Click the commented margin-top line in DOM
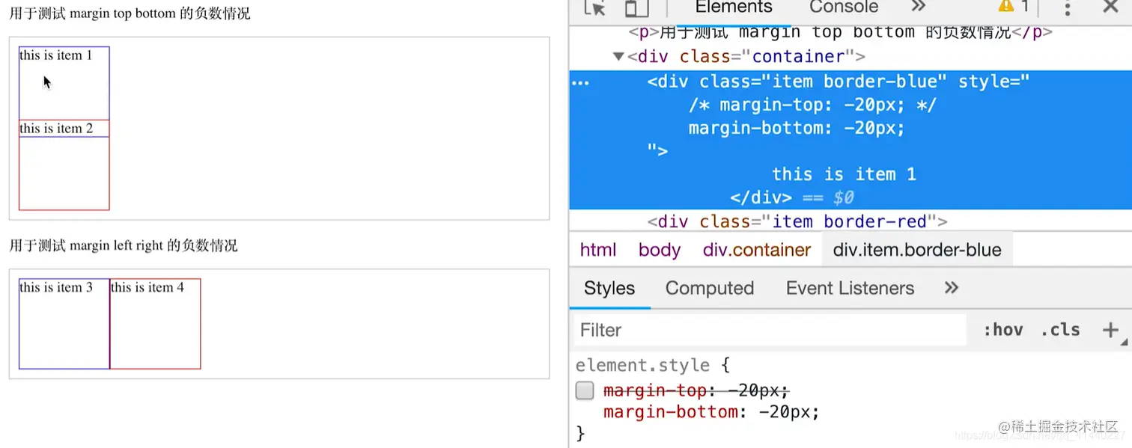1132x448 pixels. [x=812, y=105]
